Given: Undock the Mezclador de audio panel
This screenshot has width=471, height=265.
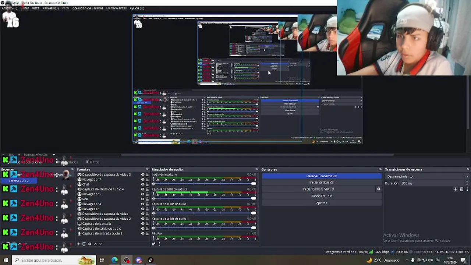Looking at the screenshot, I should (256, 169).
